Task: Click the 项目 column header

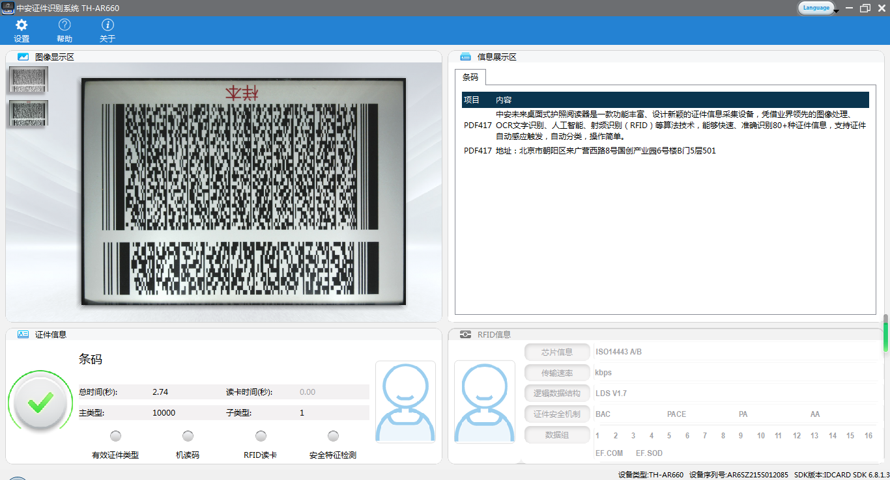Action: (x=471, y=100)
